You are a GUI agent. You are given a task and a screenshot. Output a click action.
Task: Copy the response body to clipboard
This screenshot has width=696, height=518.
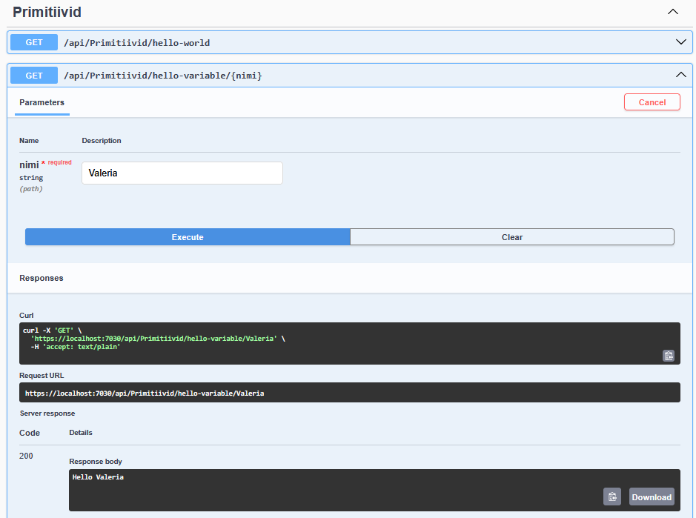coord(612,497)
